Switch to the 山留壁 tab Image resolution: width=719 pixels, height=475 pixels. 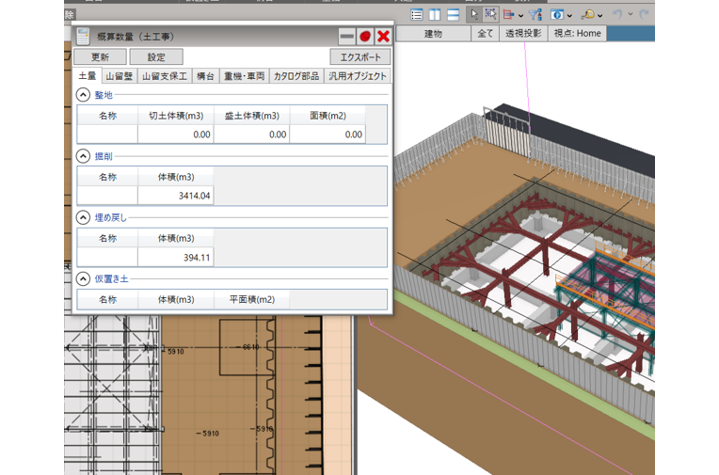pos(120,76)
